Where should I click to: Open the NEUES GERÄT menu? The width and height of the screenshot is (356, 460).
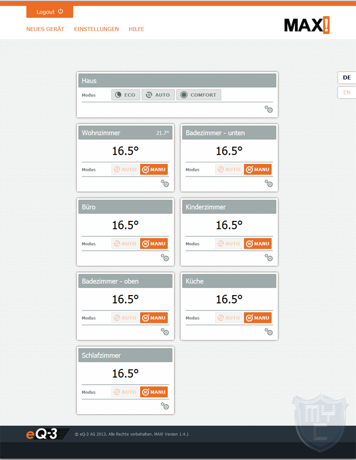45,29
